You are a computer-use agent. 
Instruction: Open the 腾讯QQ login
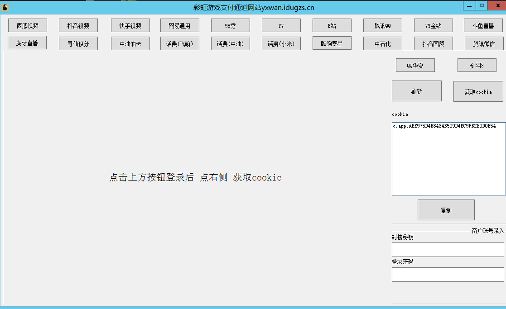(382, 25)
